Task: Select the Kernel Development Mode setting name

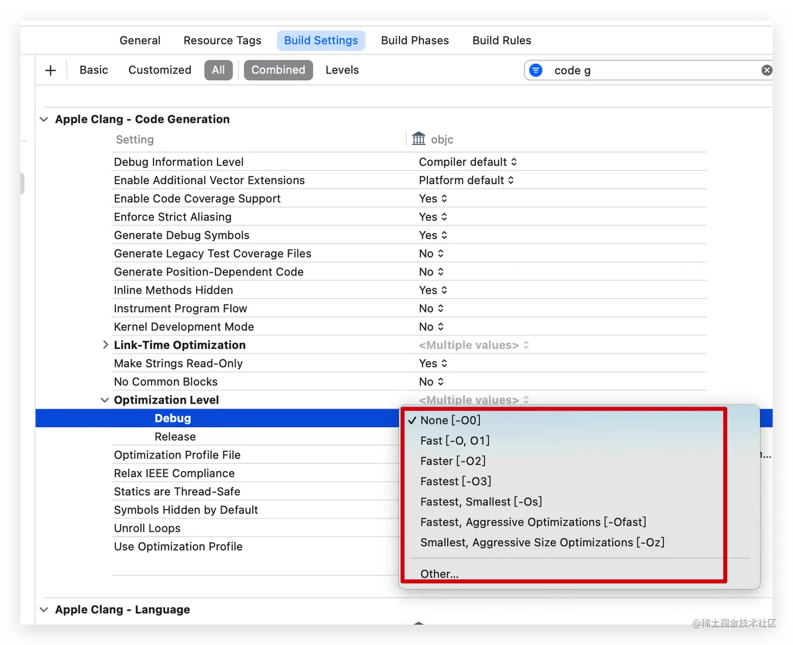Action: tap(184, 327)
